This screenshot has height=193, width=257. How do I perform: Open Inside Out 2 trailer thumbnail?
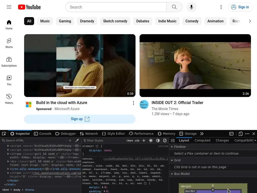point(195,66)
